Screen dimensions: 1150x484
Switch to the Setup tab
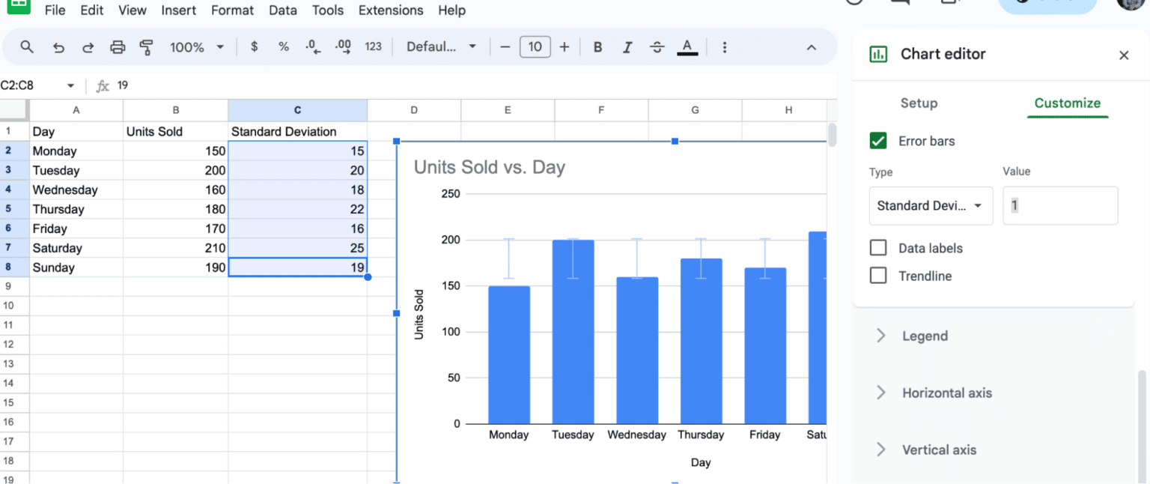pos(919,103)
